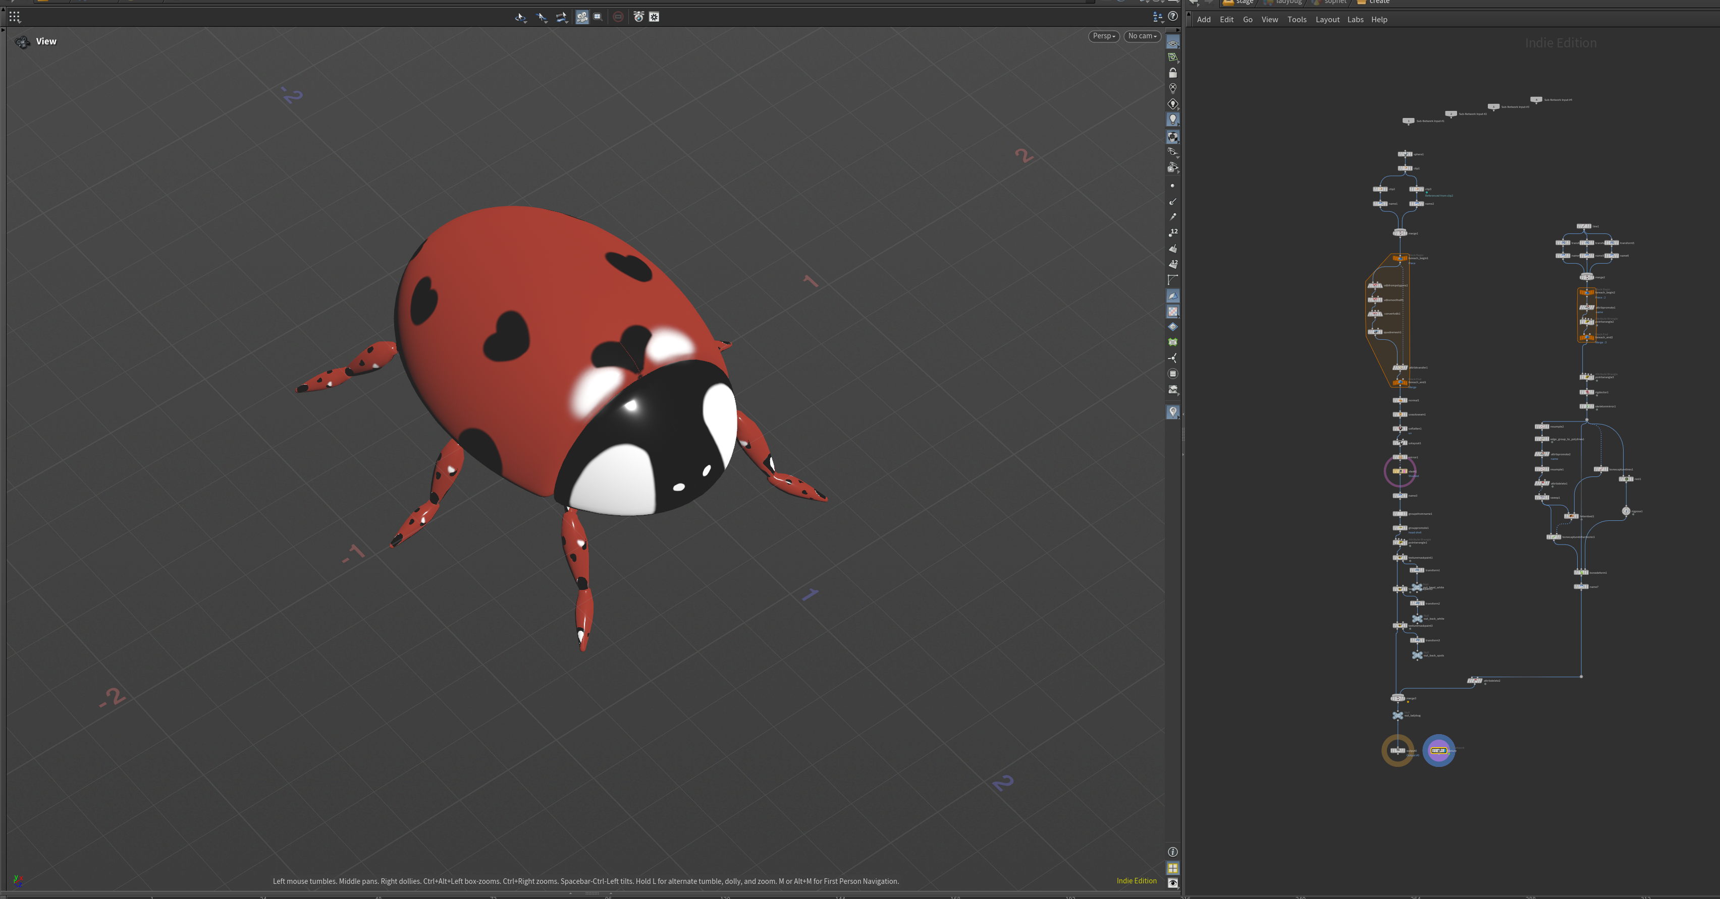Click the View label in viewport

click(46, 41)
